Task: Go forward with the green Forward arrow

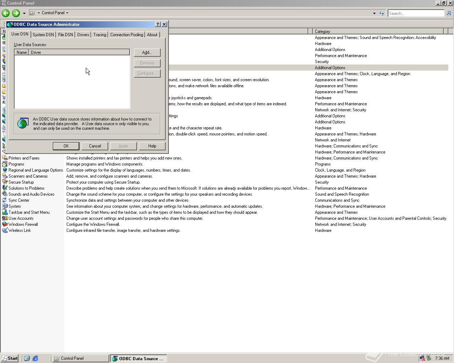Action: 16,13
